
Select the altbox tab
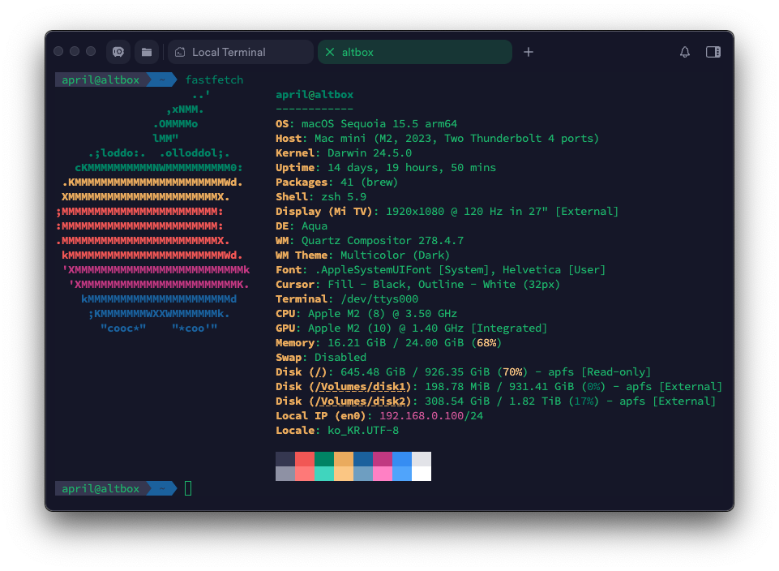coord(415,52)
